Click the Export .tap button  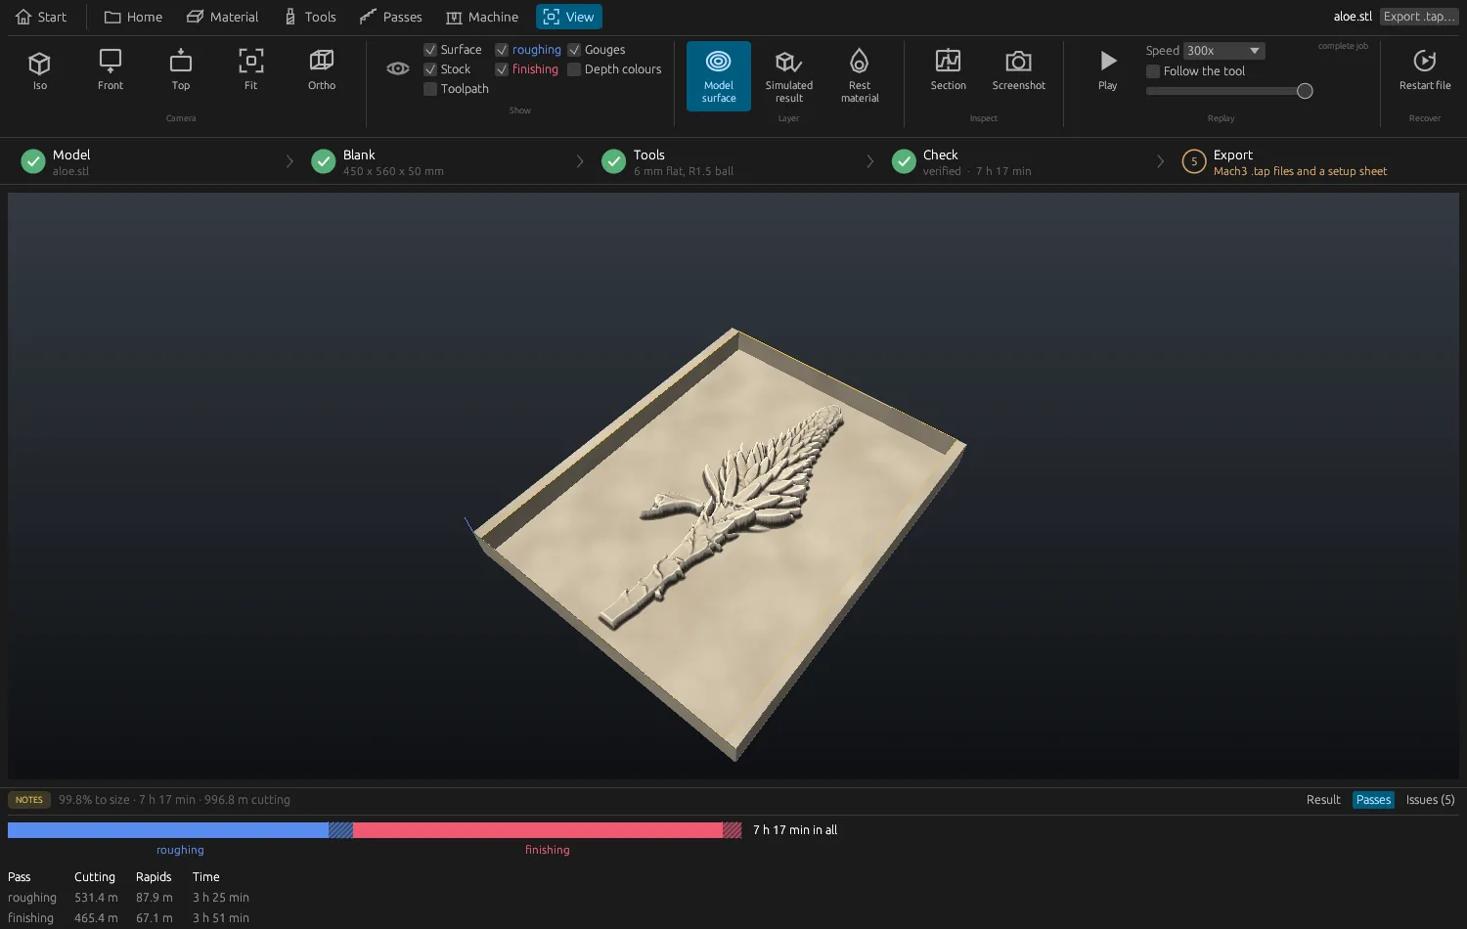[x=1418, y=17]
